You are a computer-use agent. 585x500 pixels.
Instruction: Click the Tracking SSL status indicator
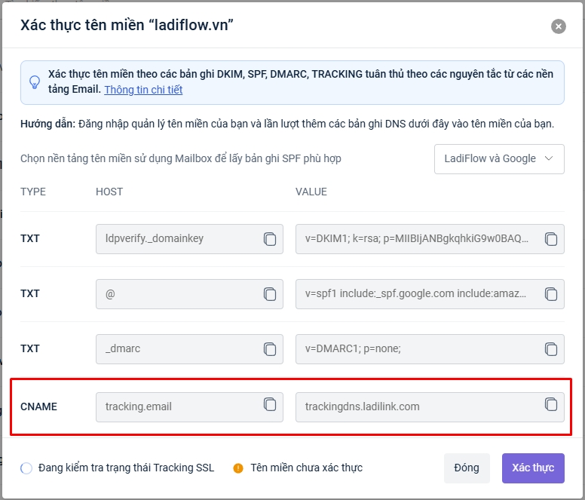tap(26, 468)
